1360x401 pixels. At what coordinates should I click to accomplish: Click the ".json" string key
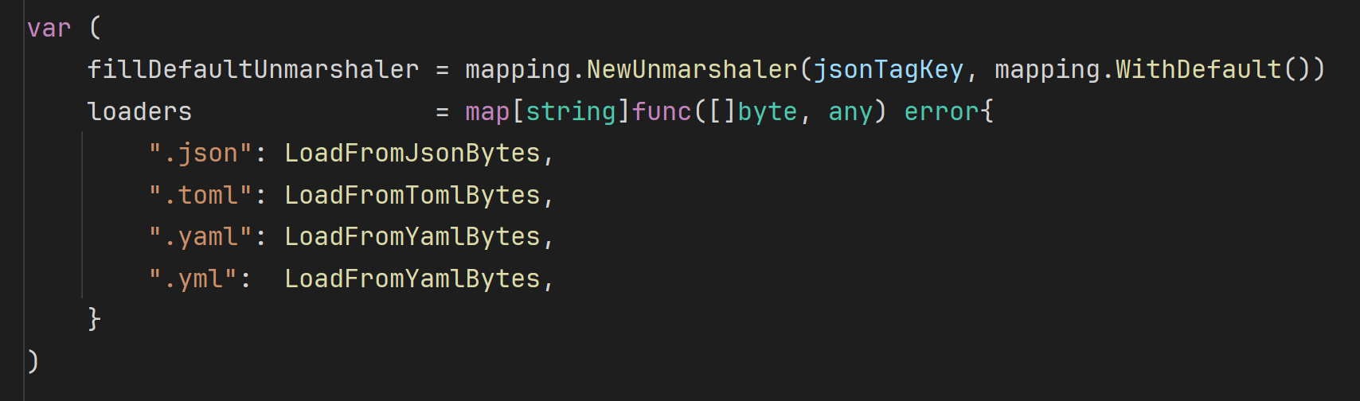200,154
